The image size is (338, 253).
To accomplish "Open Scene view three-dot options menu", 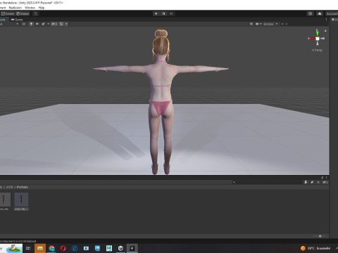I will 326,20.
